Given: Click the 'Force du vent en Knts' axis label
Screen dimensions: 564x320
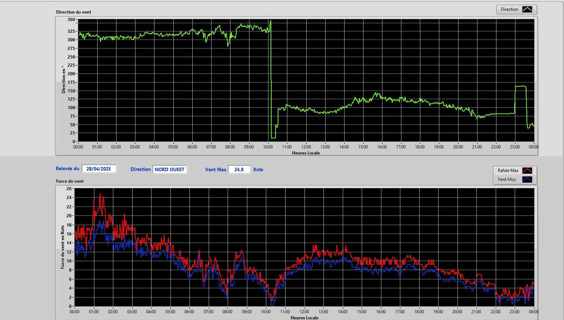Looking at the screenshot, I should click(63, 247).
